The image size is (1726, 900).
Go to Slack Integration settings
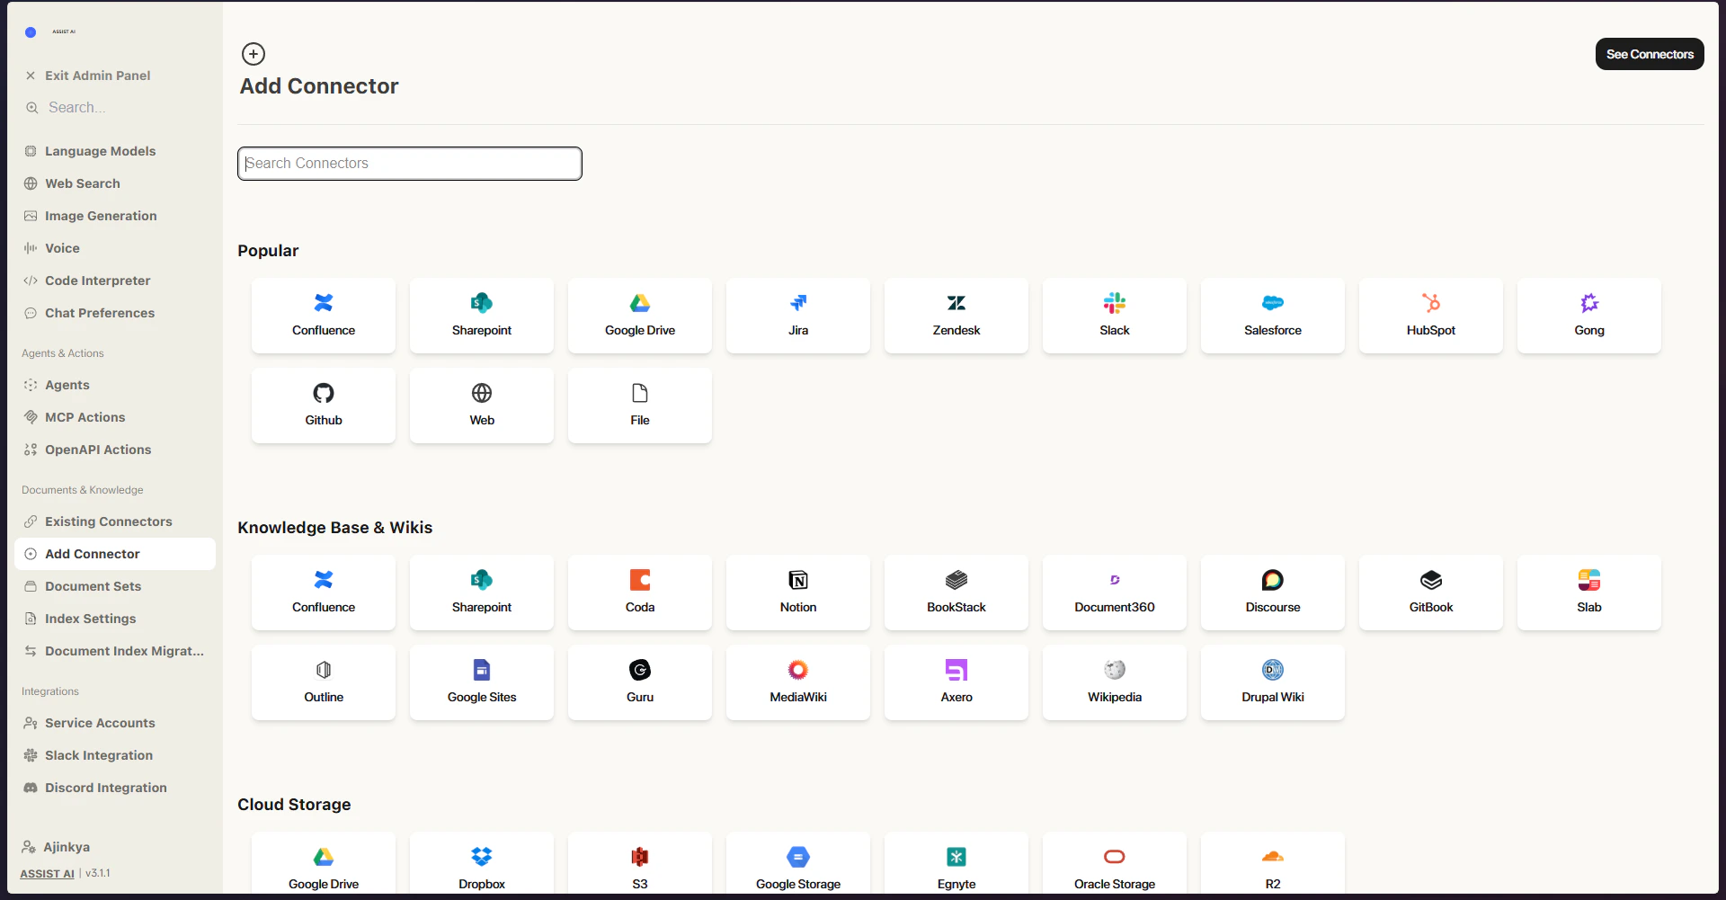pos(115,755)
